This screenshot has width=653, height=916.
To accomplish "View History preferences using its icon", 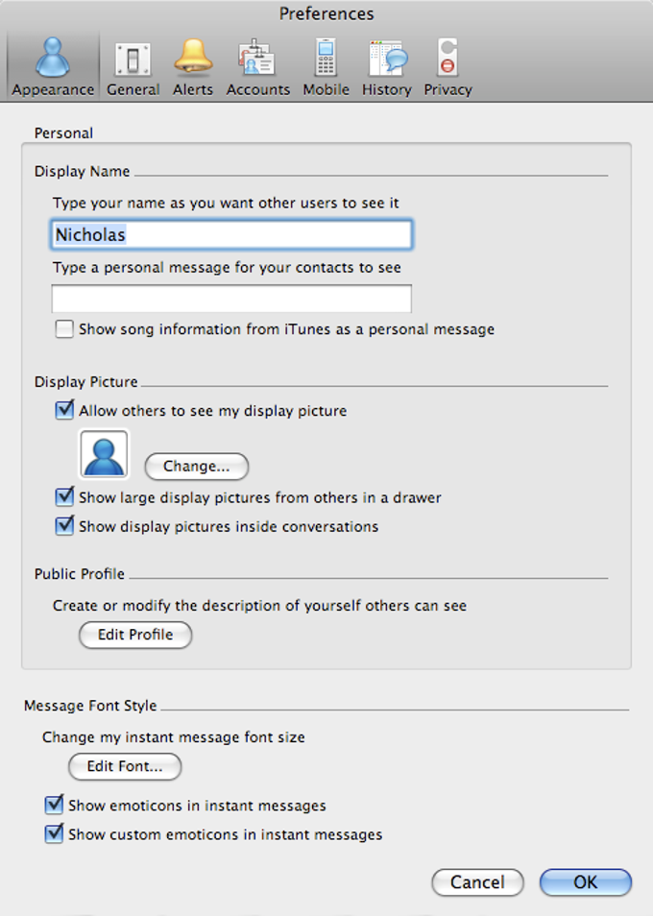I will click(x=386, y=62).
